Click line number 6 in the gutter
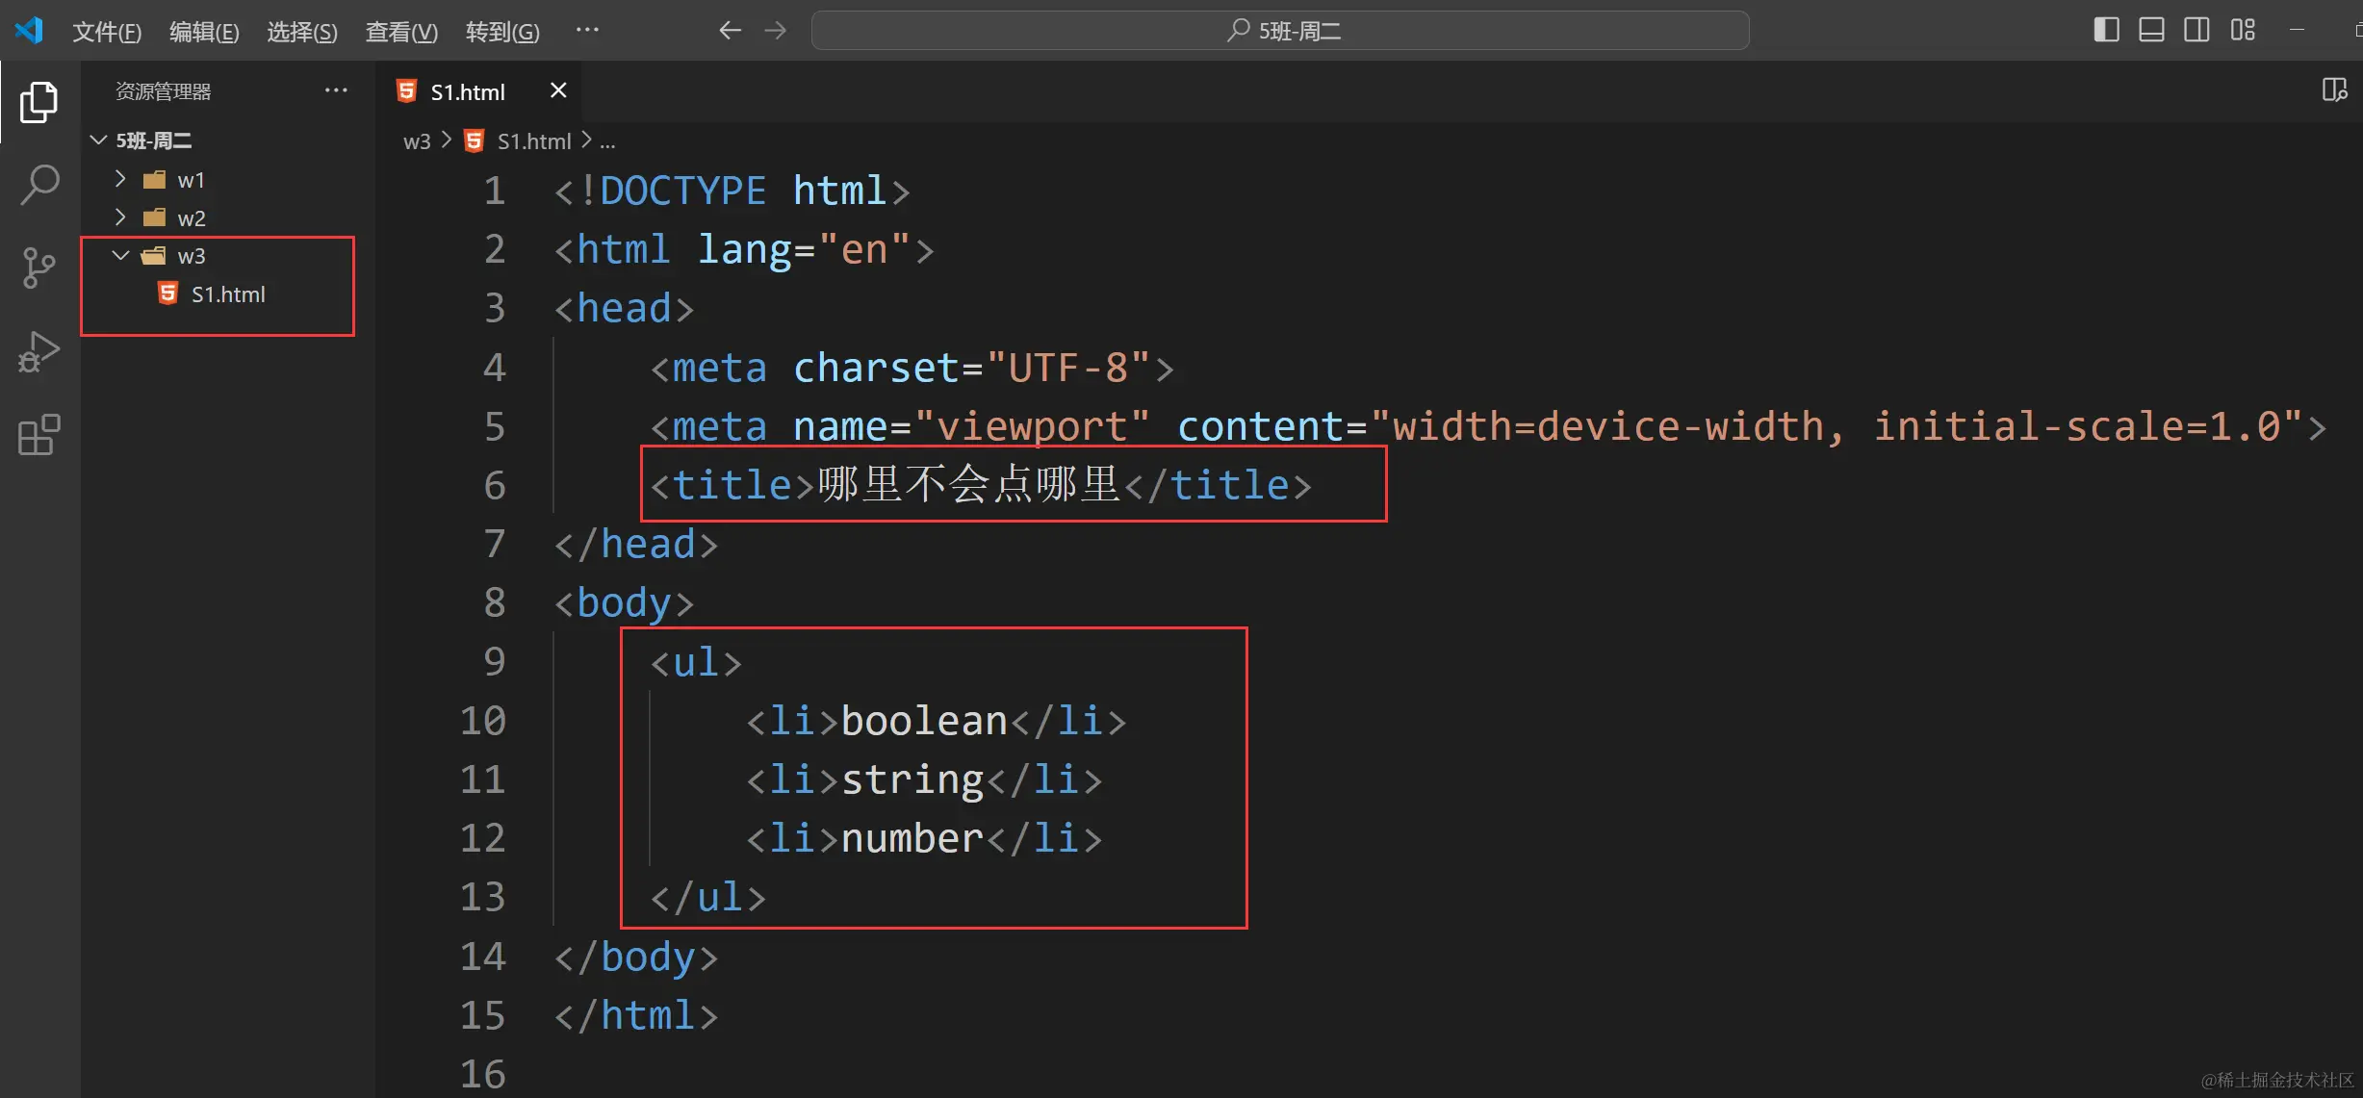Image resolution: width=2363 pixels, height=1098 pixels. 494,486
